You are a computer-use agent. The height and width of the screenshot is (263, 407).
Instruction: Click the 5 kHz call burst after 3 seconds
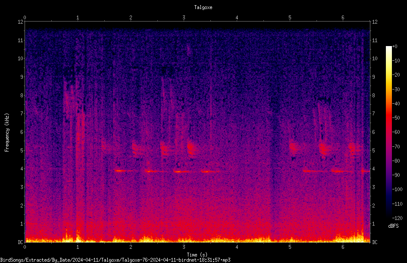[x=191, y=149]
